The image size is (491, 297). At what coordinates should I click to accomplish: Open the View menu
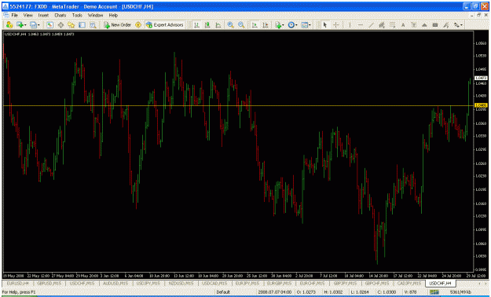(x=27, y=15)
